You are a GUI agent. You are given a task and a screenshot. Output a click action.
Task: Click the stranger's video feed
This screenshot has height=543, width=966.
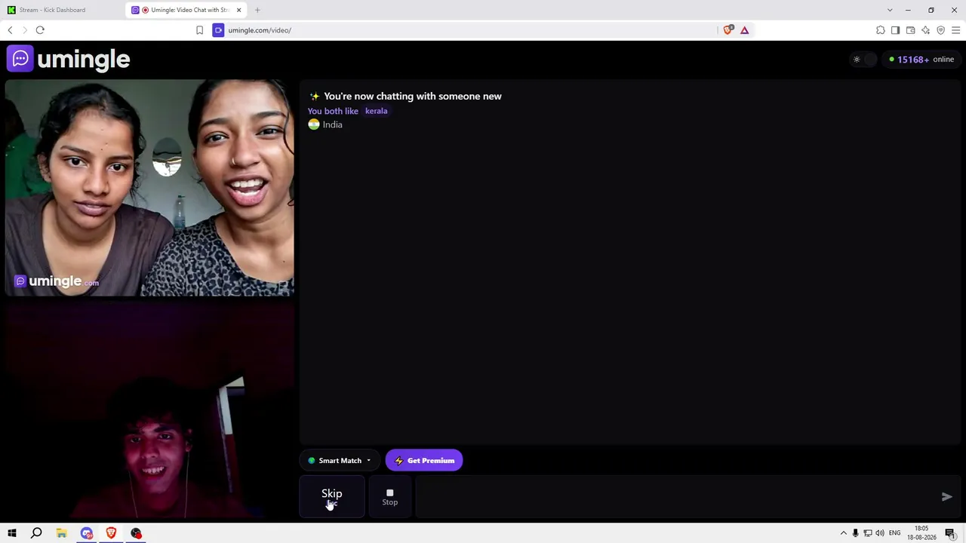[x=149, y=188]
